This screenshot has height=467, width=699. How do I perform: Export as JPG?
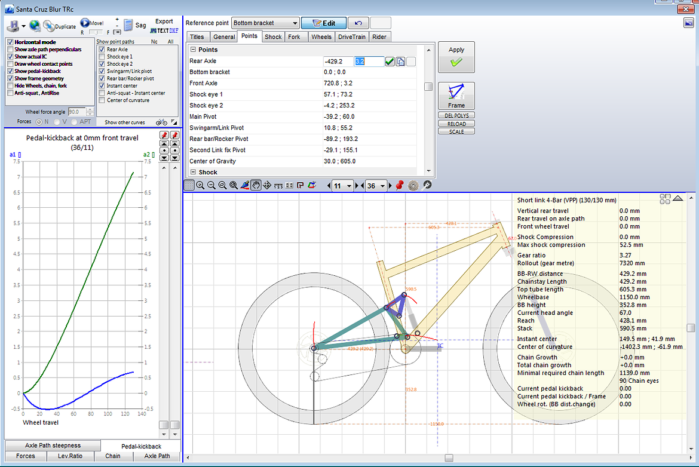coord(153,30)
